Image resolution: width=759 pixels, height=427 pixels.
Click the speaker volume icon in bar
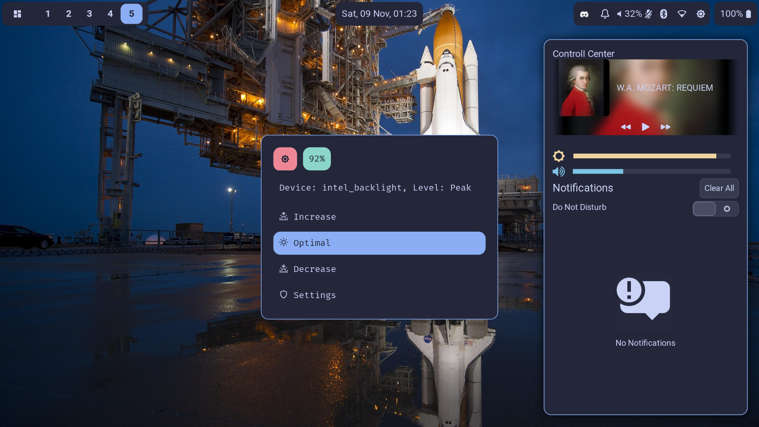tap(619, 14)
